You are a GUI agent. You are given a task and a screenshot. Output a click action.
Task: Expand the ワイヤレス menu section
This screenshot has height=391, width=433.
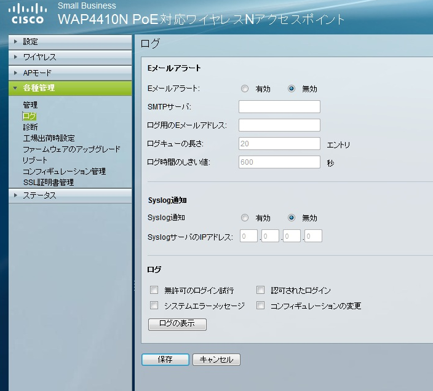[x=70, y=57]
